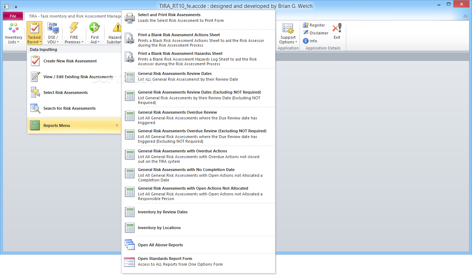Expand the Reports Menu submenu arrow
The height and width of the screenshot is (275, 472).
pos(117,125)
